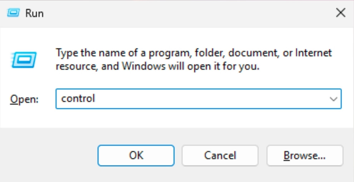Click the small Run icon in title bar
354x182 pixels.
(14, 13)
